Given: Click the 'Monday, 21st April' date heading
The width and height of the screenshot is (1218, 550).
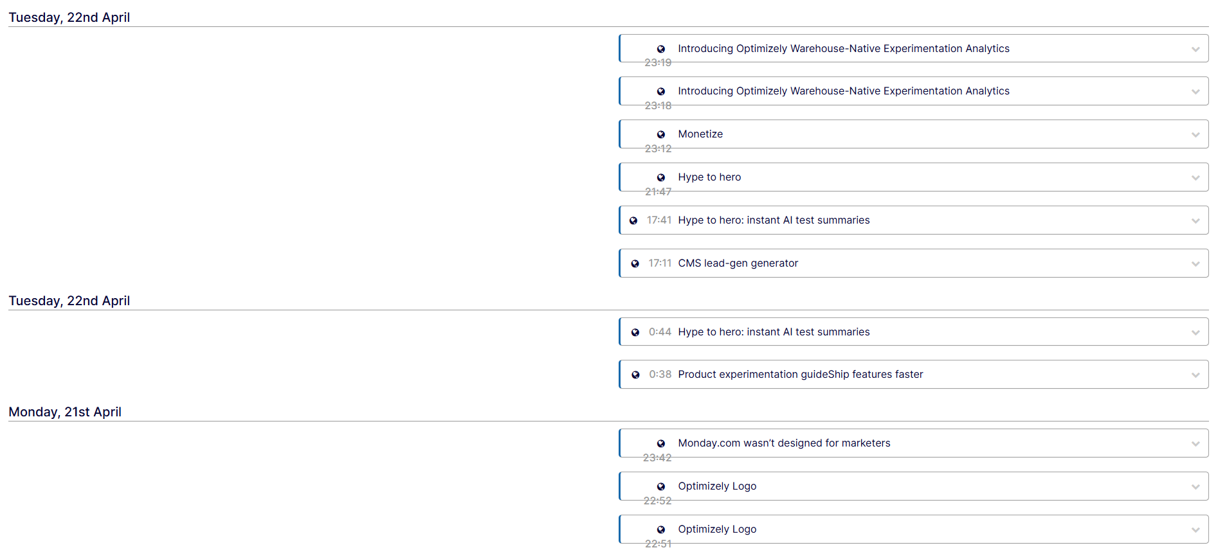Looking at the screenshot, I should (x=65, y=412).
